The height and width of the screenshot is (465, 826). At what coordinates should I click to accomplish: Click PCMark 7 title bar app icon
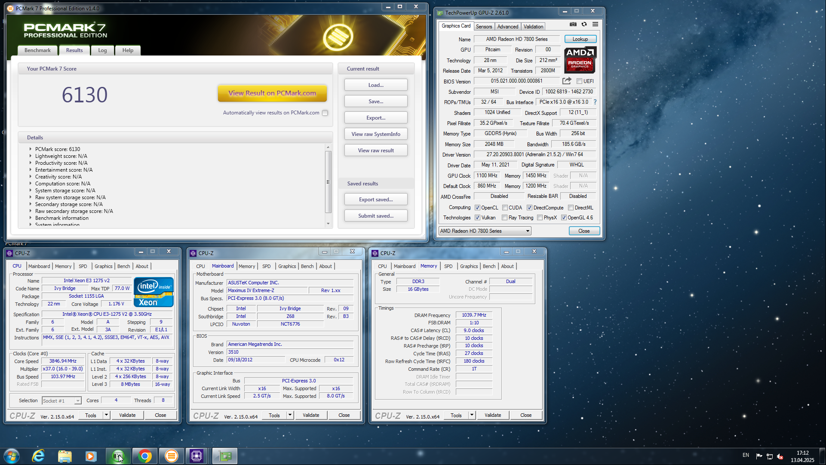tap(10, 8)
